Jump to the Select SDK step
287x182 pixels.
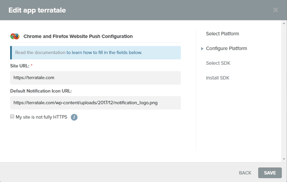tap(218, 63)
